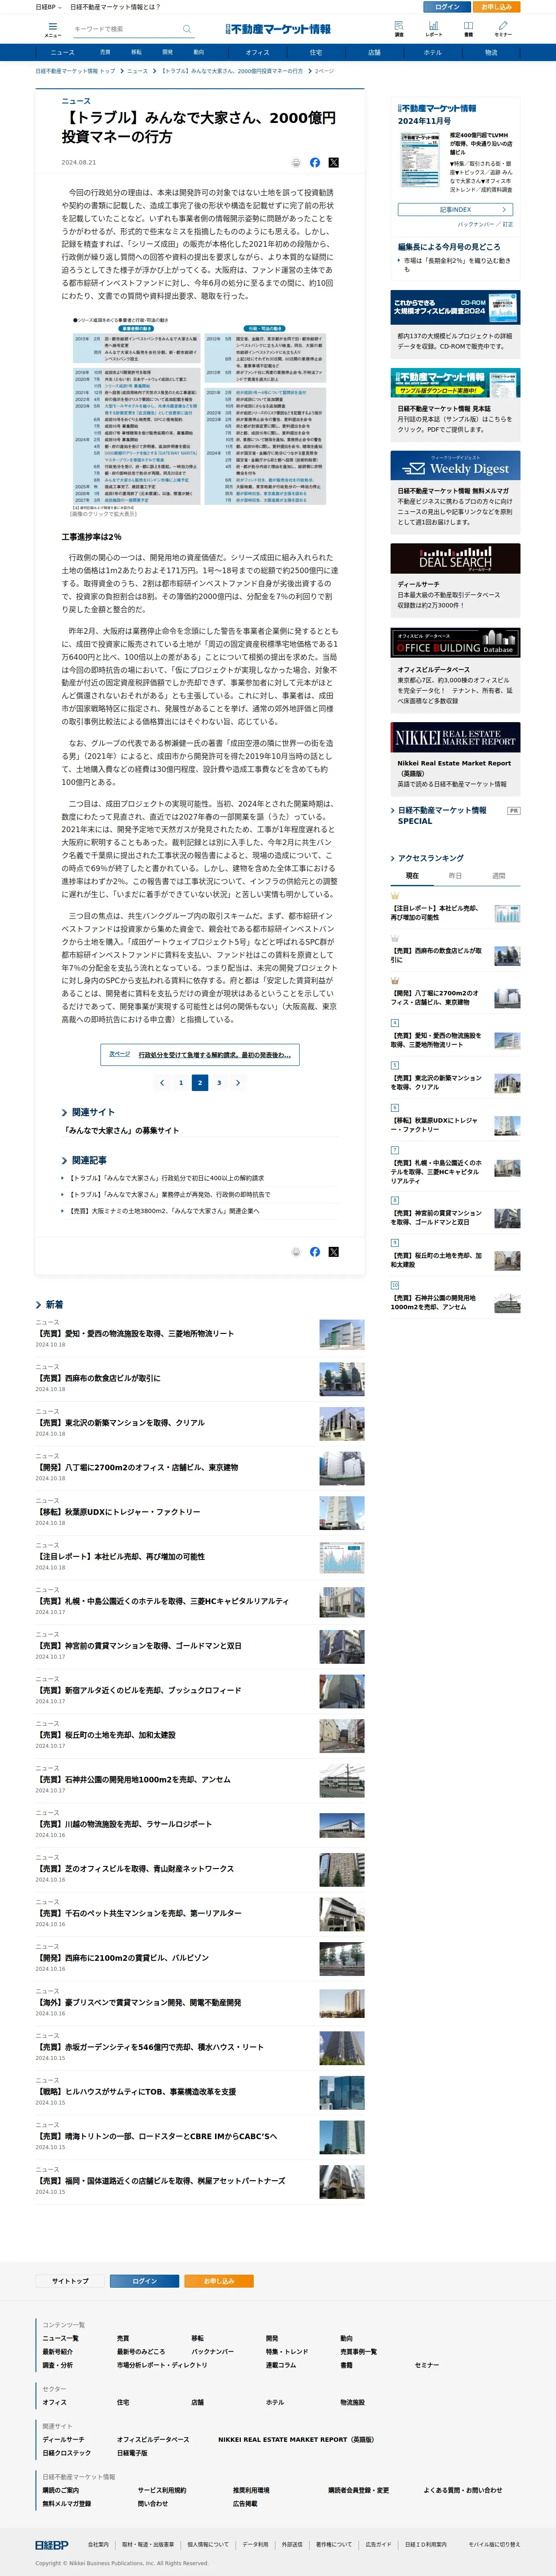556x2576 pixels.
Task: Go to previous page with left chevron
Action: pos(162,1082)
